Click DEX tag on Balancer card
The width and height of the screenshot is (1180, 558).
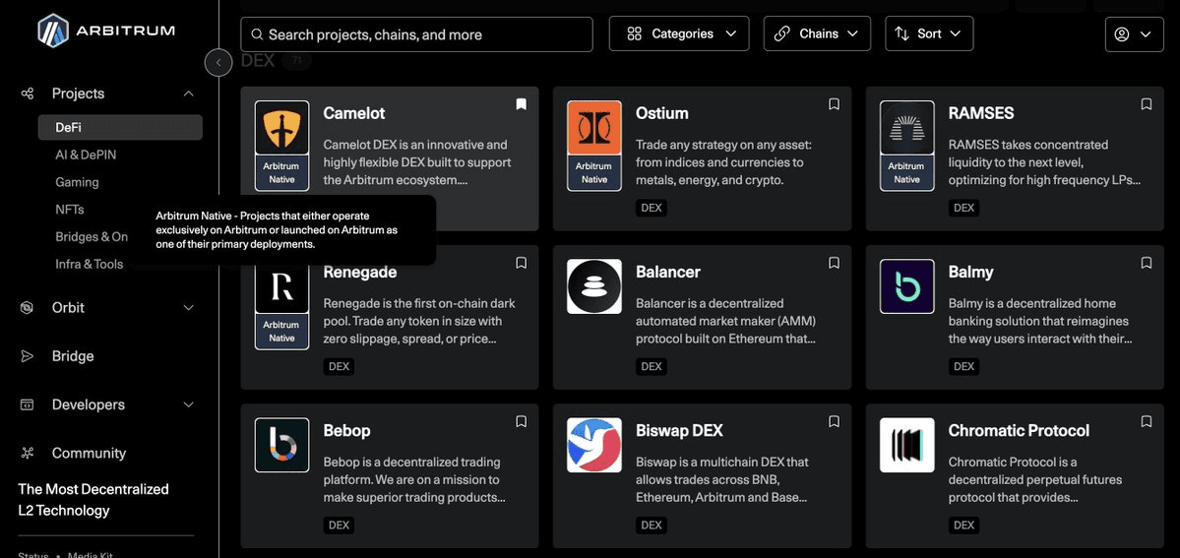click(x=651, y=366)
